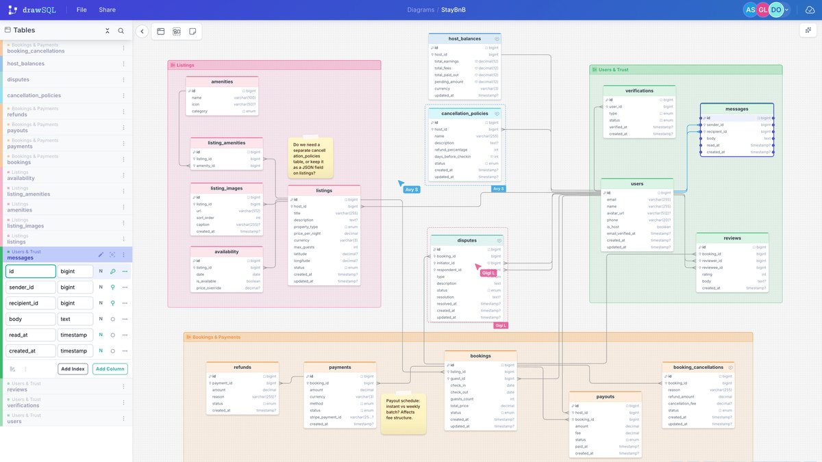
Task: Click the index pin for recipient_id
Action: pyautogui.click(x=113, y=303)
